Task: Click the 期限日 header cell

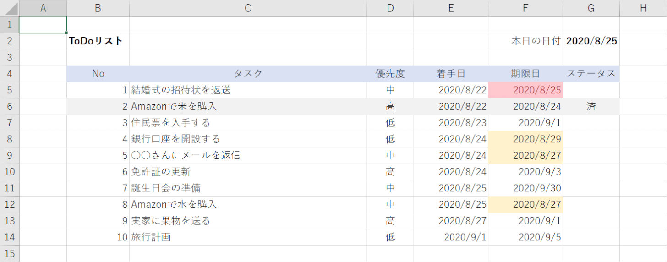Action: [525, 74]
